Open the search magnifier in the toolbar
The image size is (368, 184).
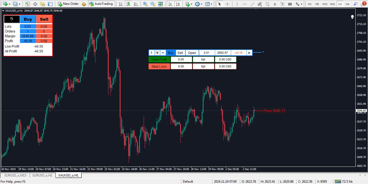tap(356, 4)
